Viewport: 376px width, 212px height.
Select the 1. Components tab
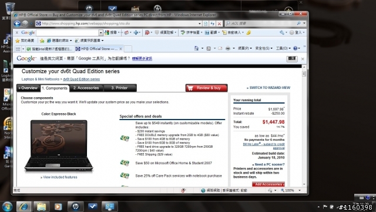tap(55, 88)
